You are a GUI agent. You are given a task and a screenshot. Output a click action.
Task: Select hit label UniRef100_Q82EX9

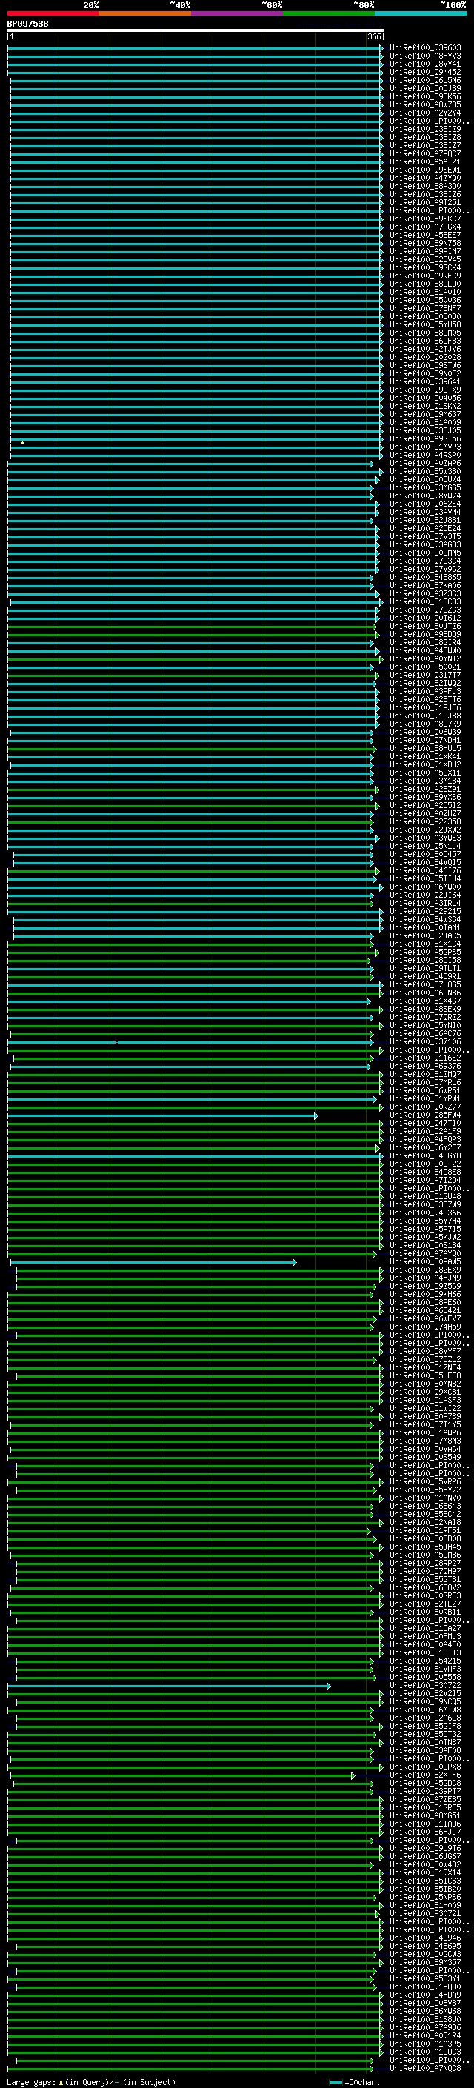coord(425,1270)
